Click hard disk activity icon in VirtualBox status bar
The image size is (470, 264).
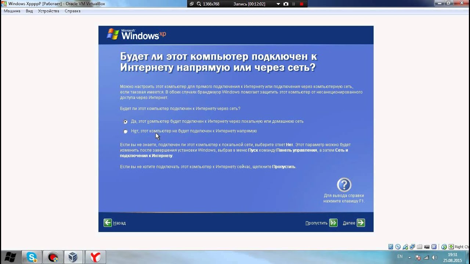391,247
